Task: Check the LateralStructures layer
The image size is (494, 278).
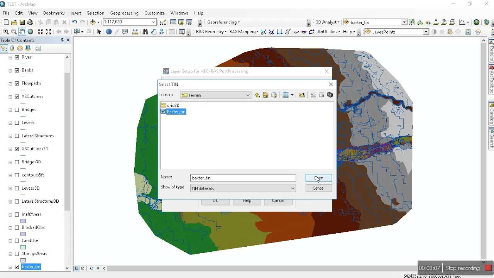Action: tap(17, 136)
